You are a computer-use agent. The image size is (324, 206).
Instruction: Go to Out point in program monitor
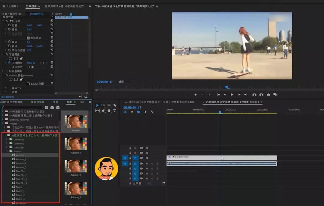[x=246, y=95]
